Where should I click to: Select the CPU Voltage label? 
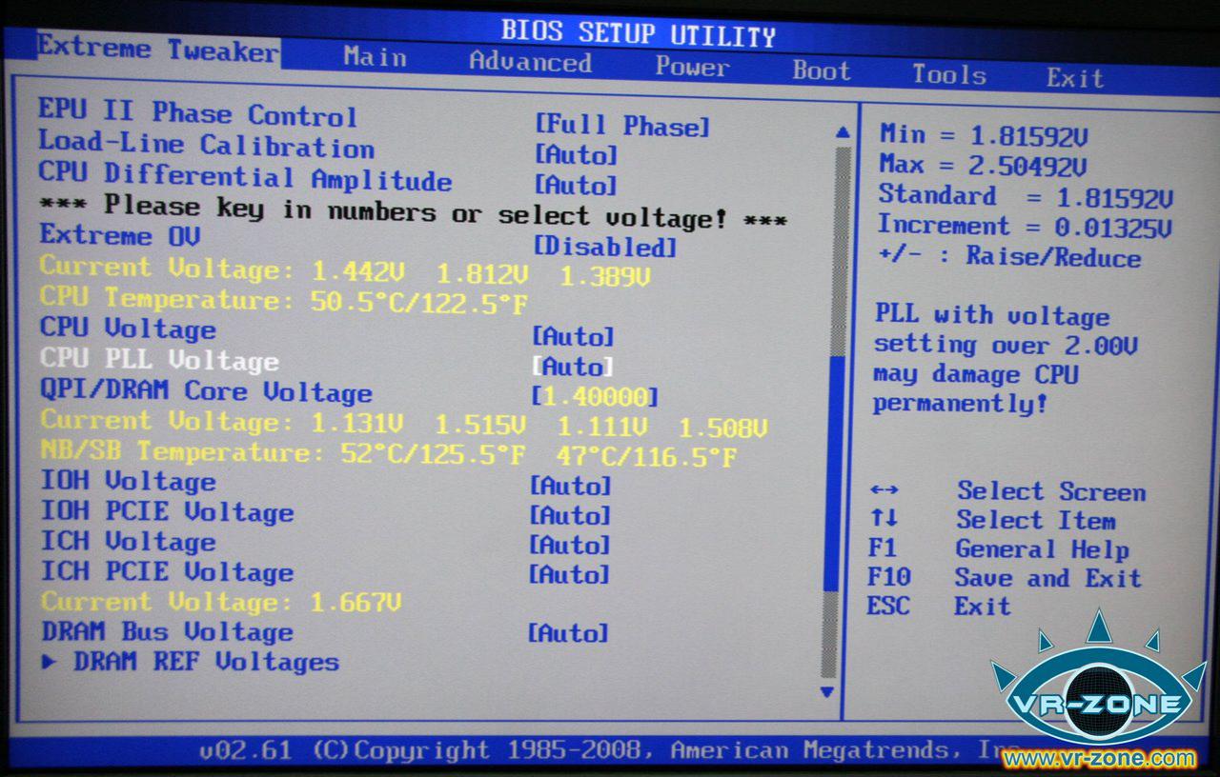128,329
